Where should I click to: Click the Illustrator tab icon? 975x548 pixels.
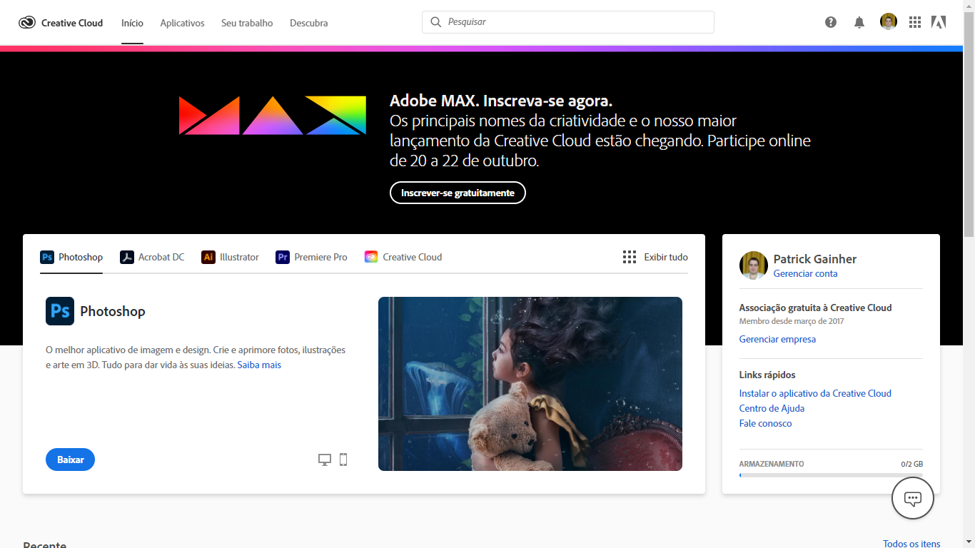[x=208, y=257]
